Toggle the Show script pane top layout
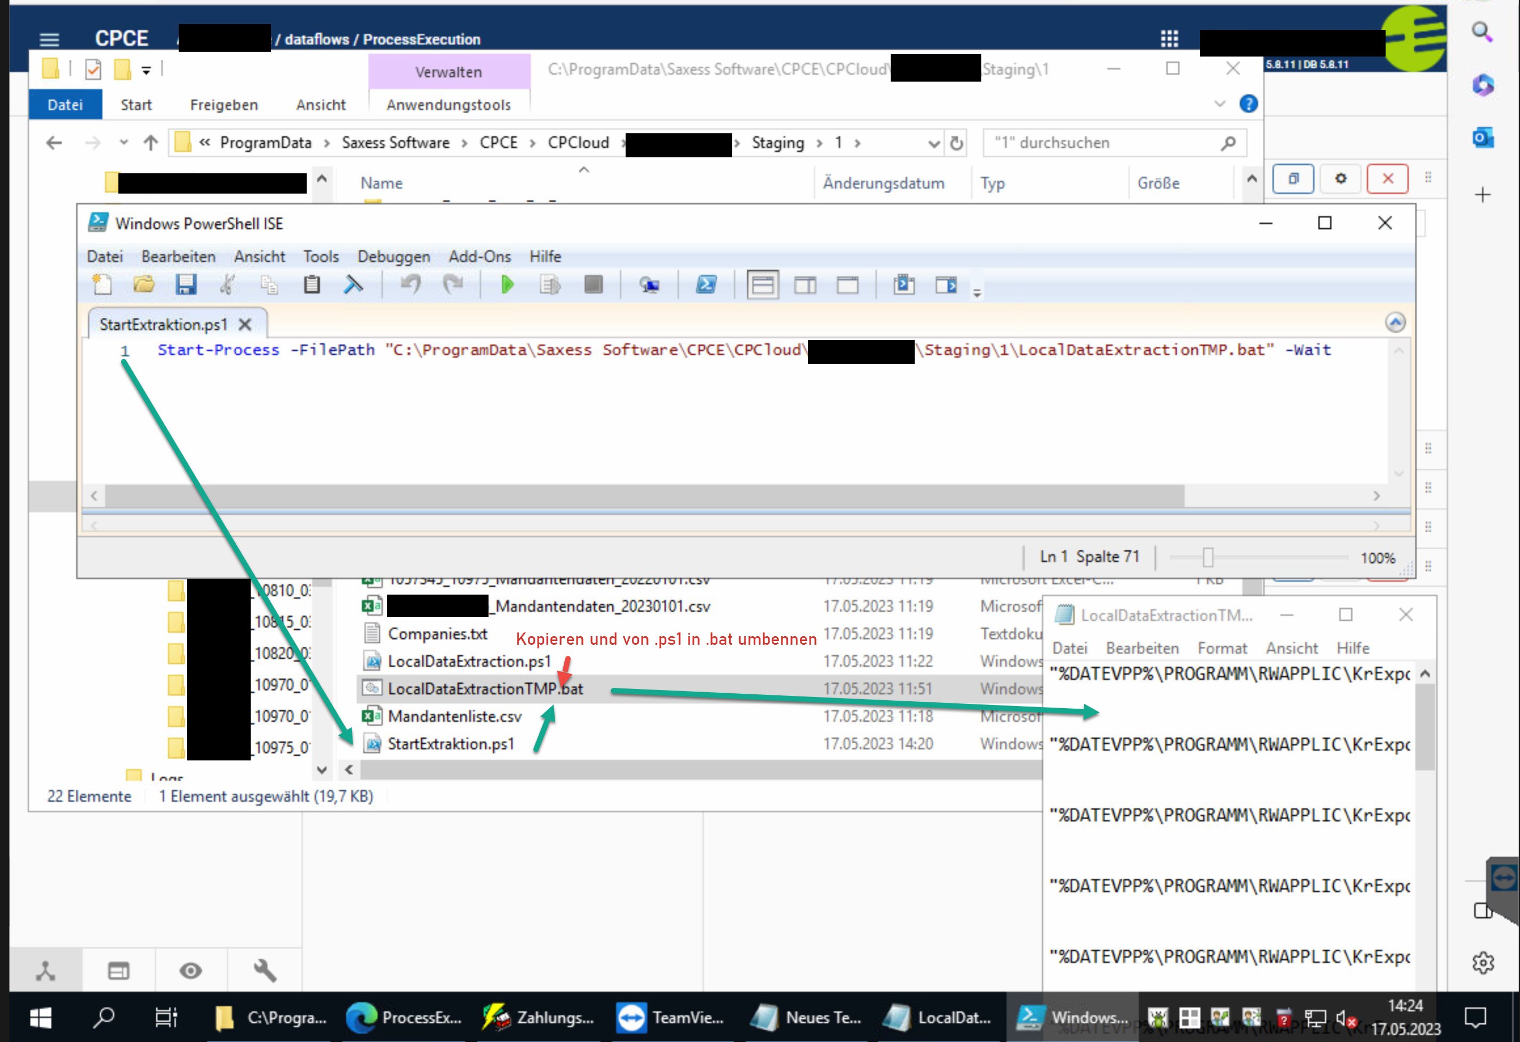 point(763,285)
